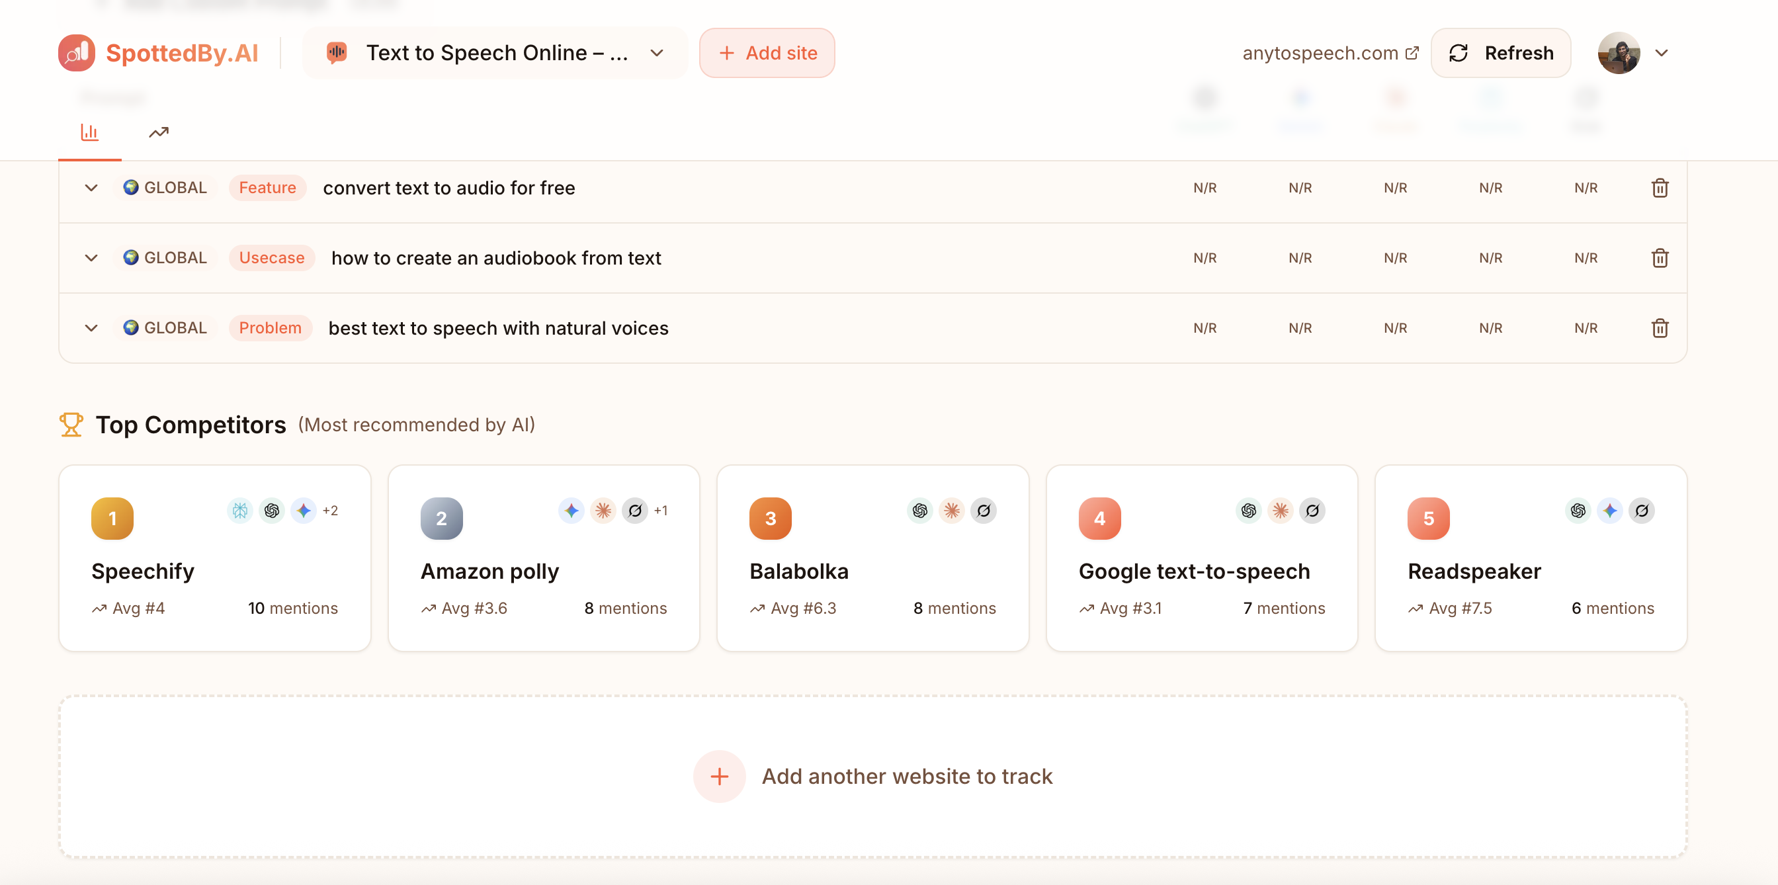Image resolution: width=1778 pixels, height=885 pixels.
Task: Click the Readspeaker competitor name
Action: coord(1474,571)
